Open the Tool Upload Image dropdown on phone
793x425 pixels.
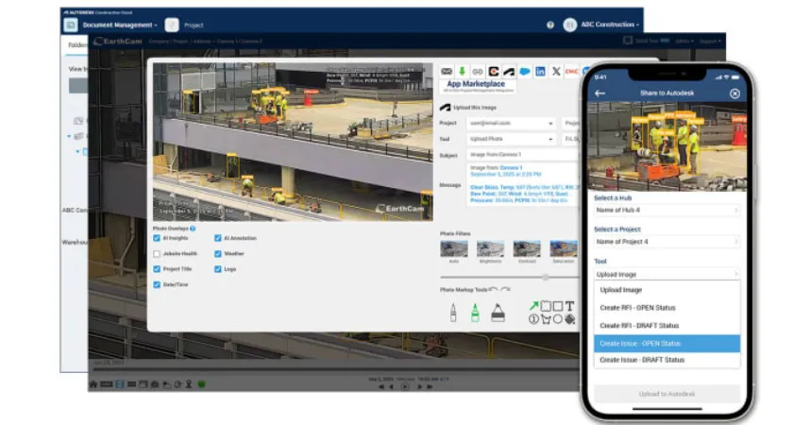pyautogui.click(x=667, y=274)
